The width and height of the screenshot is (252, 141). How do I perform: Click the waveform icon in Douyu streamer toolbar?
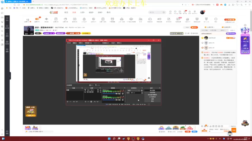click(46, 19)
